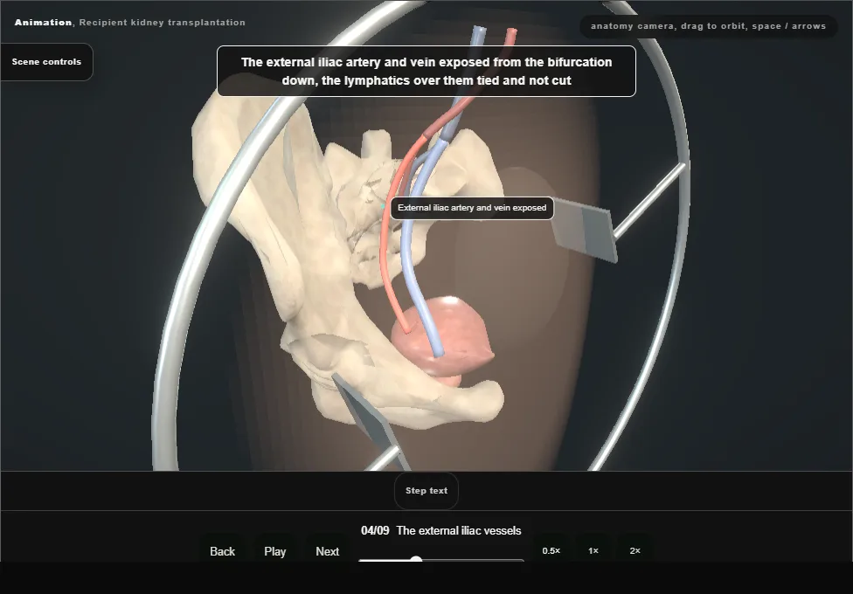Click the Recipient kidney transplantation title text
Screen dimensions: 853x594
(162, 23)
